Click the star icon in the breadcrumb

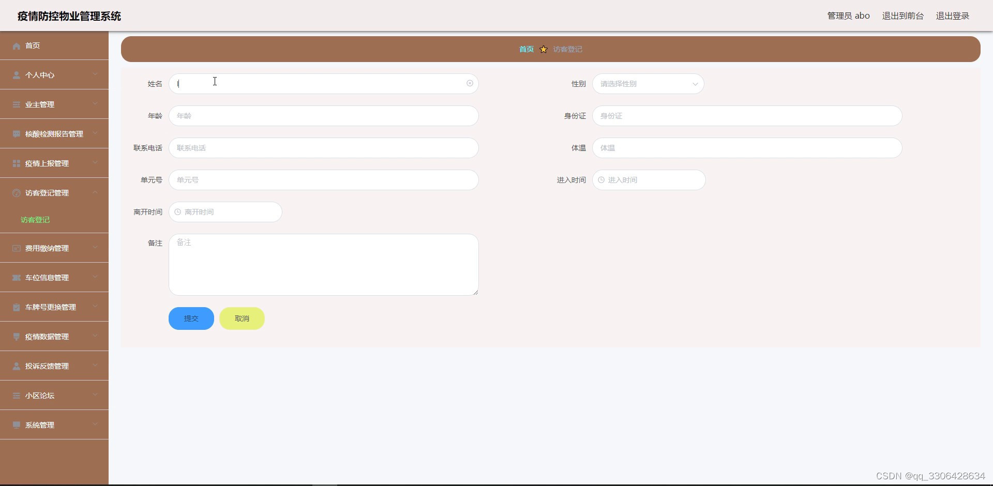tap(544, 50)
